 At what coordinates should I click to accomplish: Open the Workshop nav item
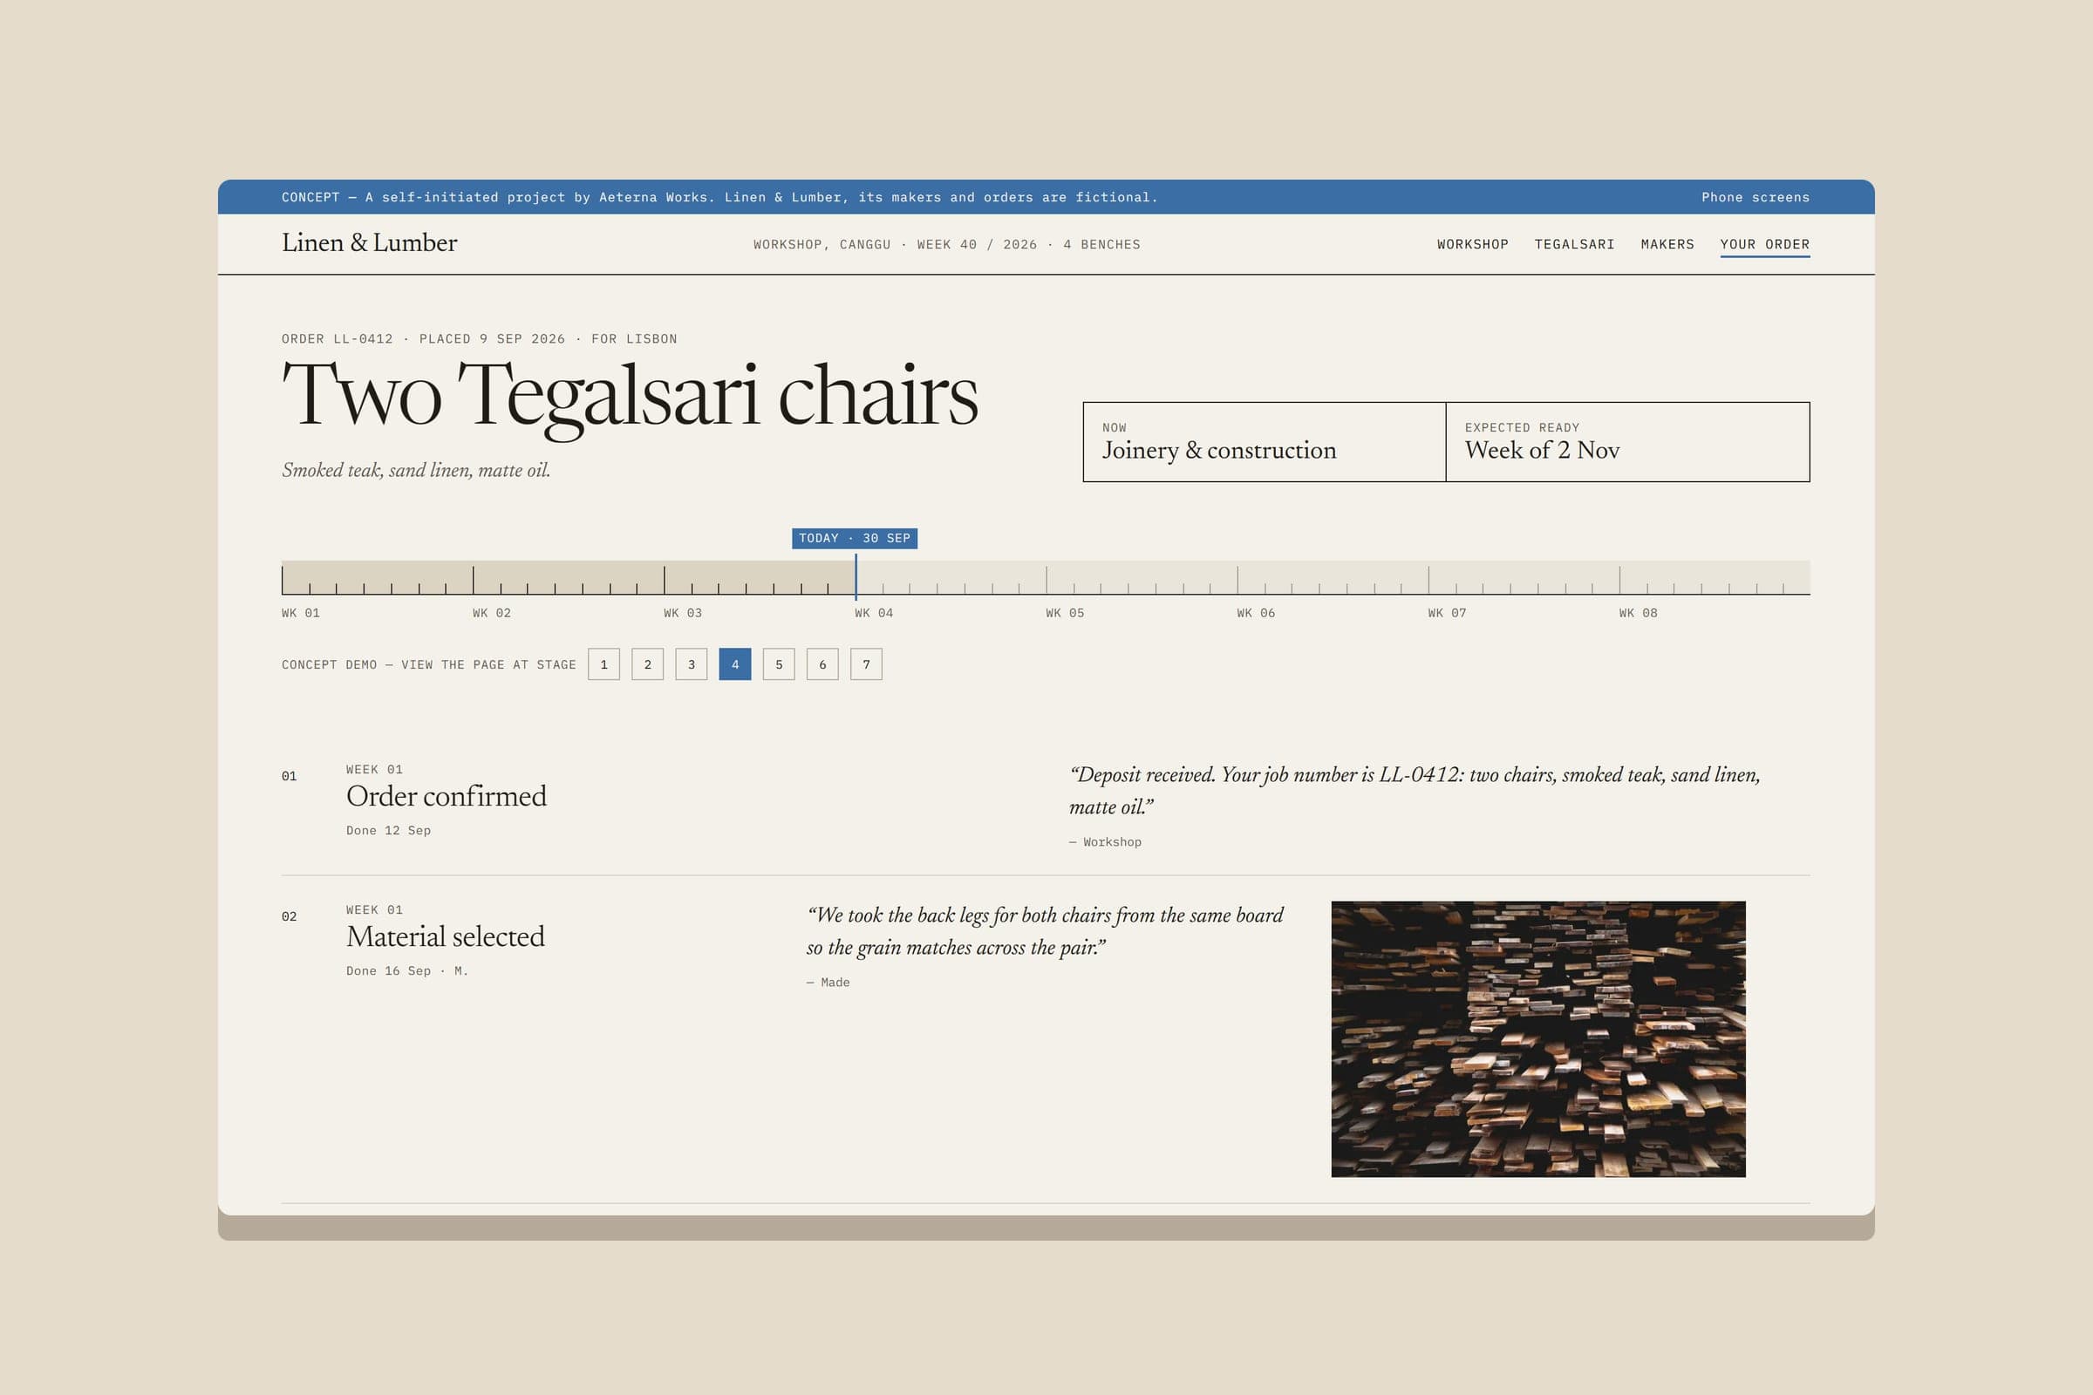[1473, 245]
